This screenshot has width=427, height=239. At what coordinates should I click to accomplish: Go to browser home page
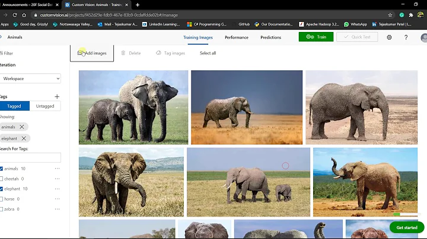point(24,15)
